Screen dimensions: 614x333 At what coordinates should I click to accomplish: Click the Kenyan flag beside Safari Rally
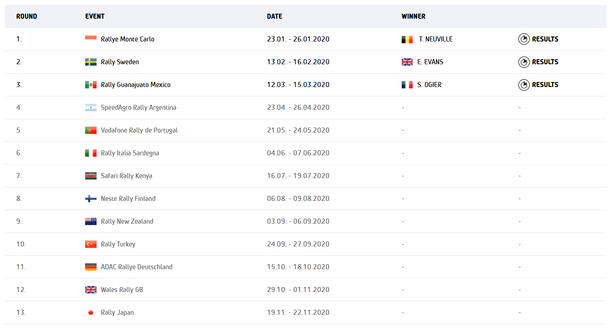point(91,176)
